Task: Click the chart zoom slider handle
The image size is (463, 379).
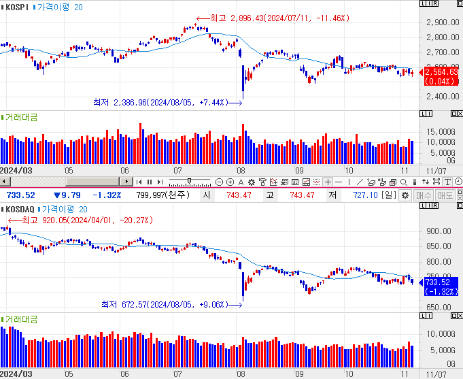Action: pos(189,181)
